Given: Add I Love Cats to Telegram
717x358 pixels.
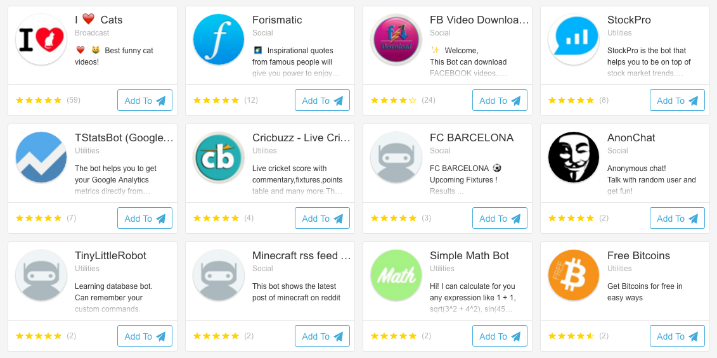Looking at the screenshot, I should 145,100.
